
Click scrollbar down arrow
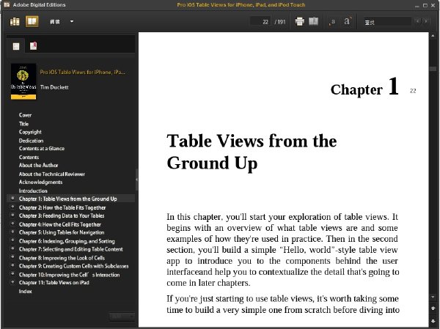point(433,297)
